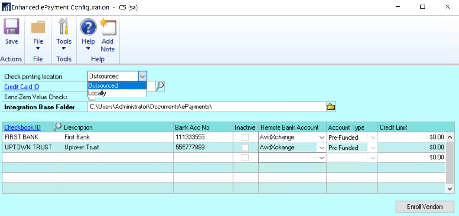The image size is (459, 216).
Task: Click bank account number 111333555
Action: click(190, 137)
